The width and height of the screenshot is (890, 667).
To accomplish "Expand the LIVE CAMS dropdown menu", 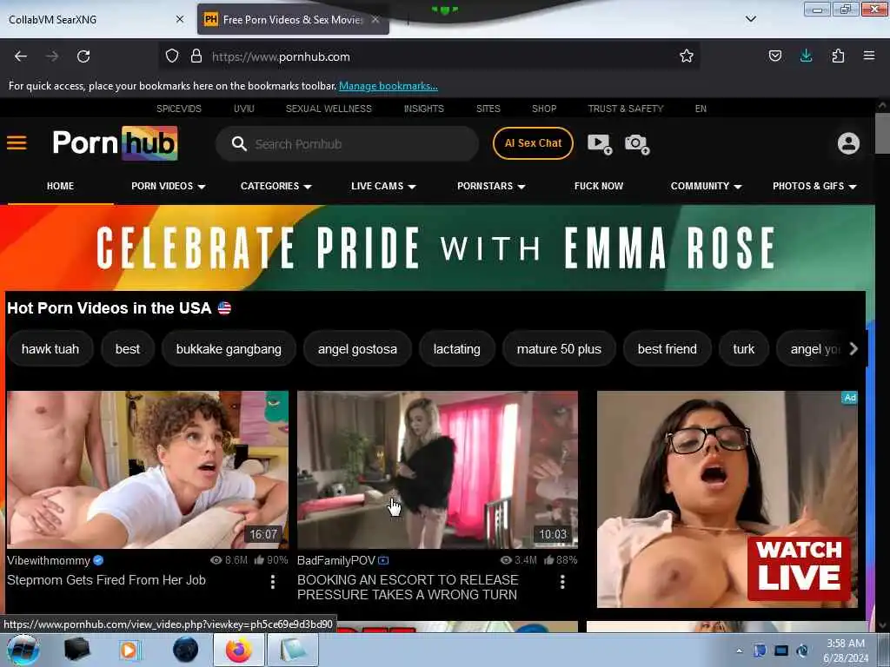I will pos(383,186).
